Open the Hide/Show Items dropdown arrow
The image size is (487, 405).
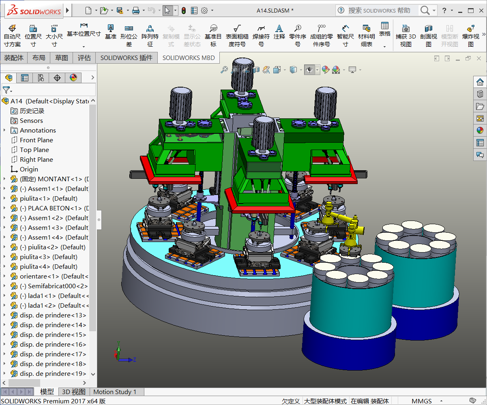318,70
